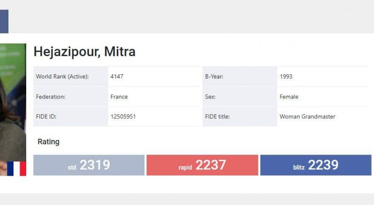
Task: Select the blitz 2239 rating box
Action: (x=316, y=165)
